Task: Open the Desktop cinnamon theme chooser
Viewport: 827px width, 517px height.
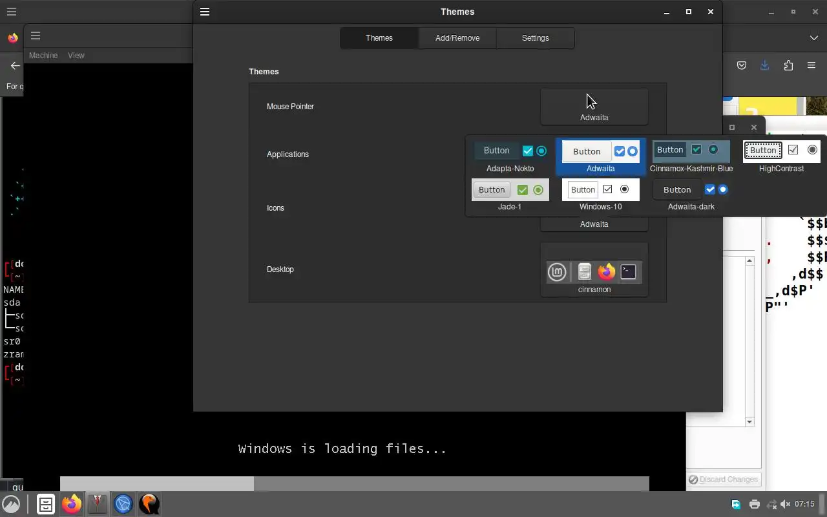Action: point(594,270)
